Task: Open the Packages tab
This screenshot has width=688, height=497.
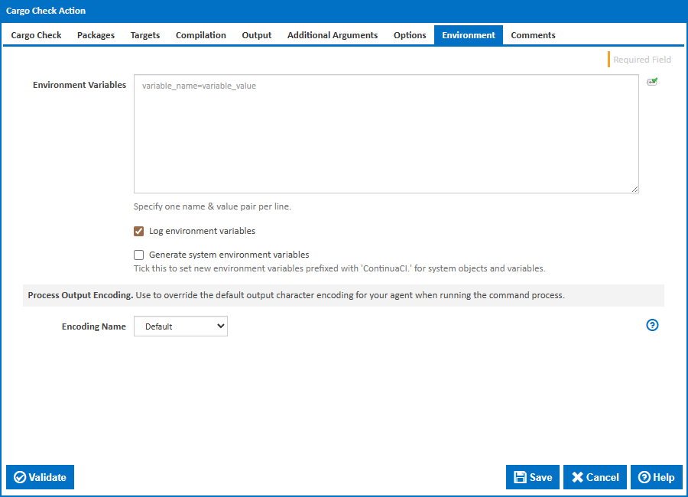Action: 96,35
